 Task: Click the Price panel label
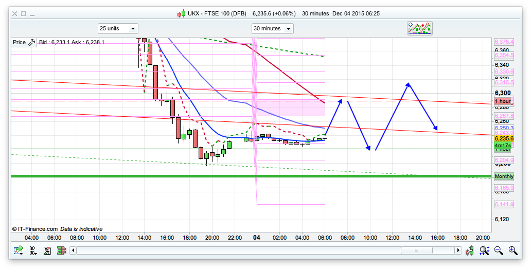point(19,42)
